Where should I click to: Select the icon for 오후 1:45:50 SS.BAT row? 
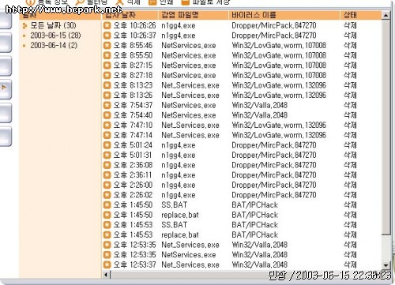point(107,205)
